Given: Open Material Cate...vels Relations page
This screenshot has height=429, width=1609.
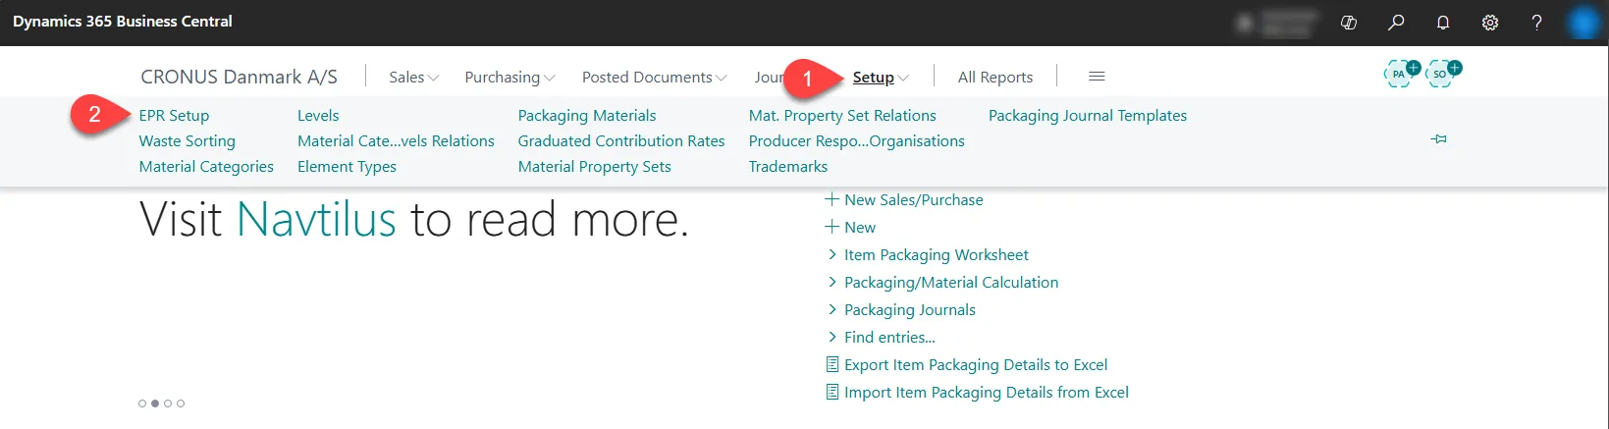Looking at the screenshot, I should (396, 140).
